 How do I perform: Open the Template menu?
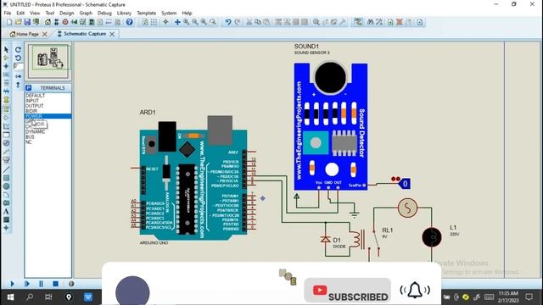146,14
